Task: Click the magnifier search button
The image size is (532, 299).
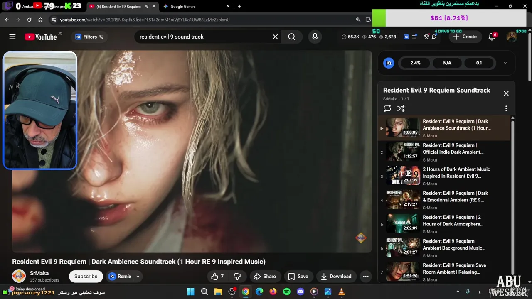Action: point(292,37)
